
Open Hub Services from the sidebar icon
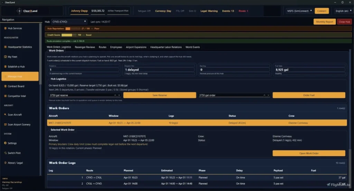tap(5, 28)
